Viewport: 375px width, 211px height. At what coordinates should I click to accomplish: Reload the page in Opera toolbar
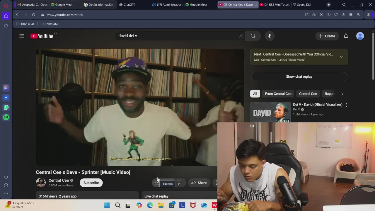tap(34, 15)
